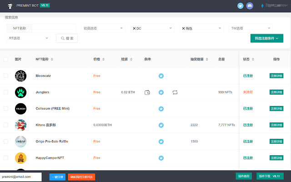Clear the 角色 filter with X
The height and width of the screenshot is (182, 291).
pyautogui.click(x=183, y=28)
